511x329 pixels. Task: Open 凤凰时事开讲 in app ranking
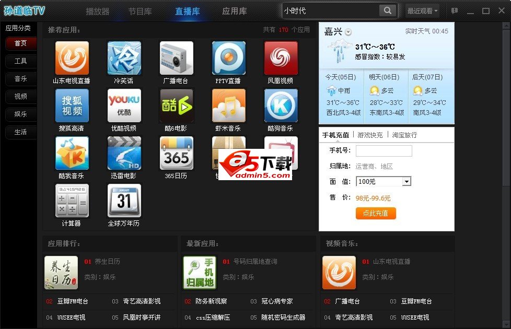142,318
